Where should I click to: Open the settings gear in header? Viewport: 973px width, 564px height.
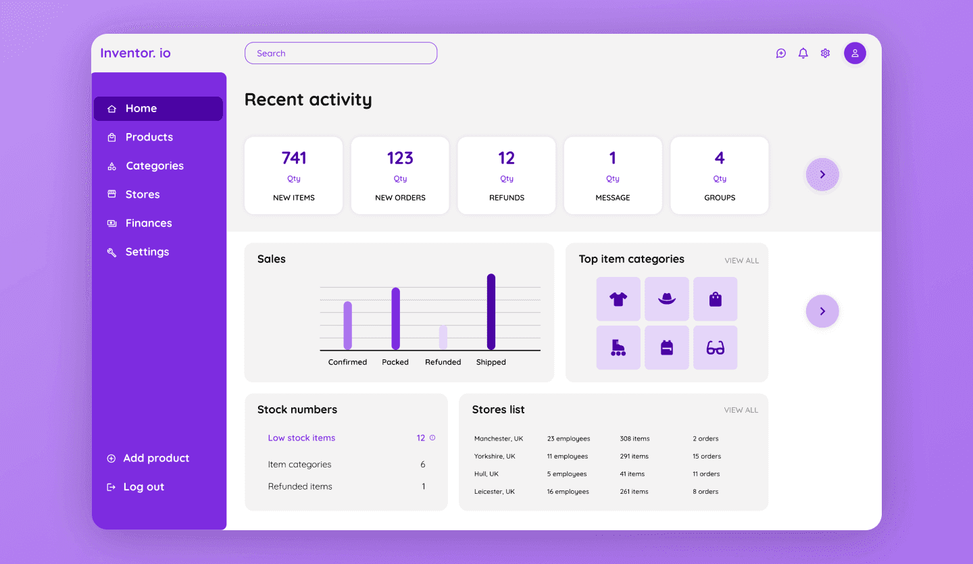point(825,53)
